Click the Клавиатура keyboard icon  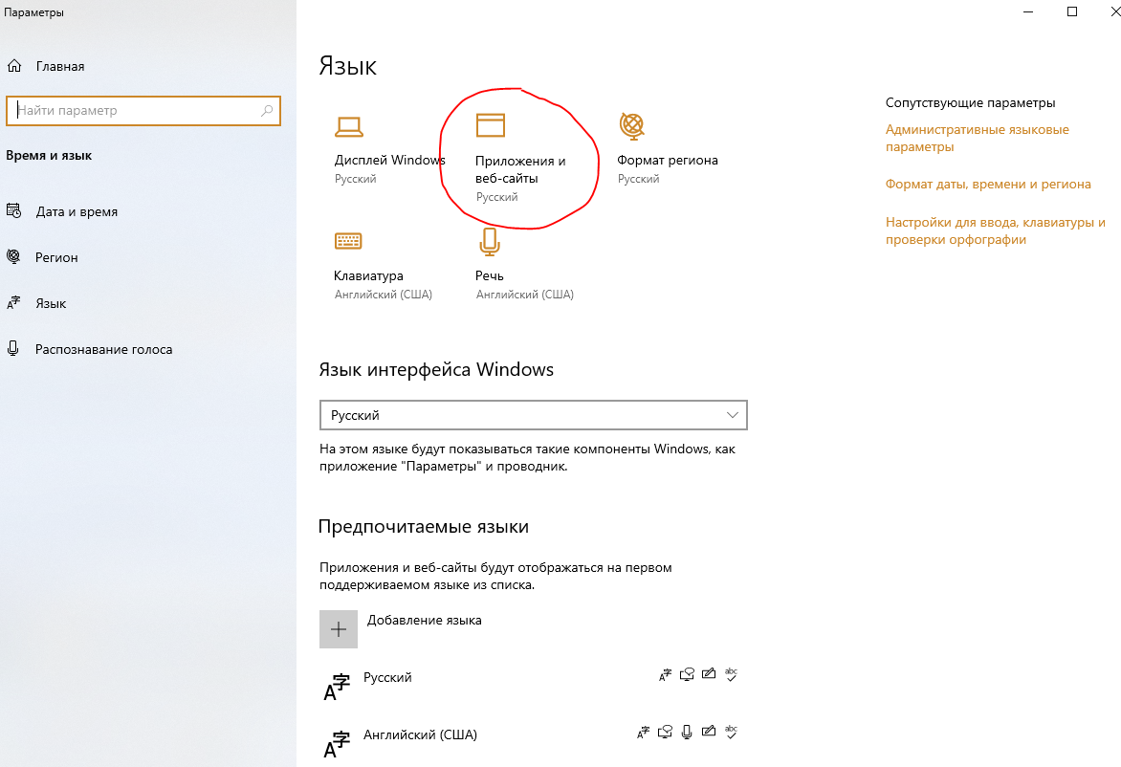(348, 241)
